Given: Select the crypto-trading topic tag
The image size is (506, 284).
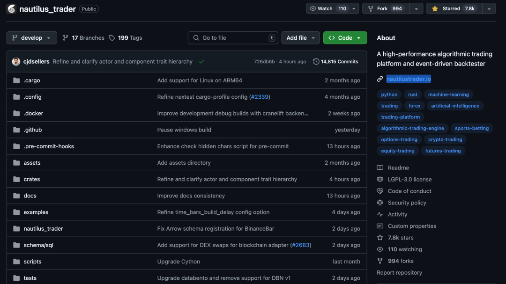Looking at the screenshot, I should [x=445, y=139].
